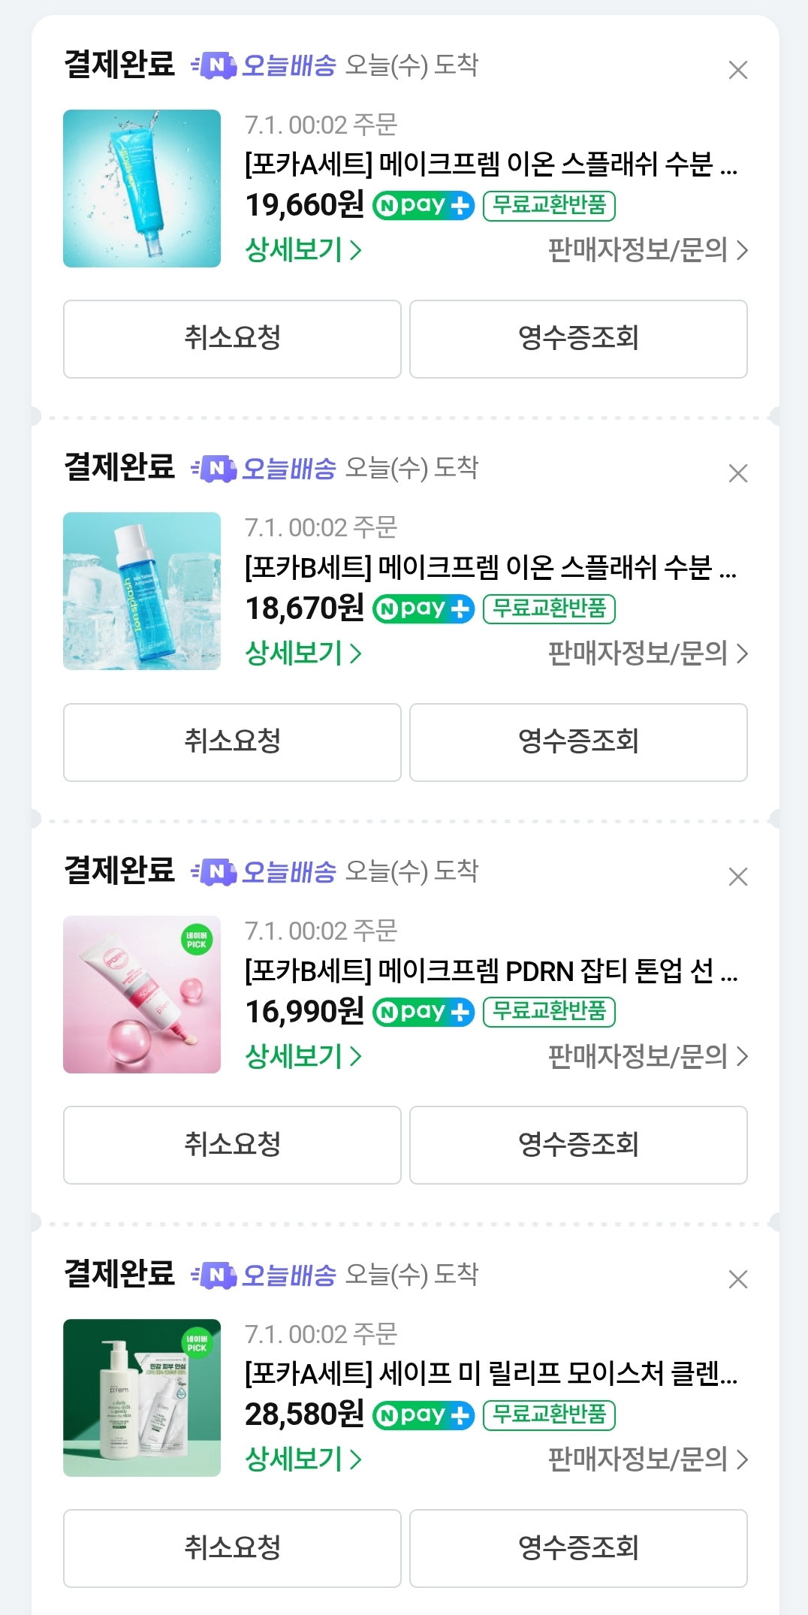Viewport: 808px width, 1615px height.
Task: Open the green cleanser product thumbnail
Action: pyautogui.click(x=142, y=1398)
